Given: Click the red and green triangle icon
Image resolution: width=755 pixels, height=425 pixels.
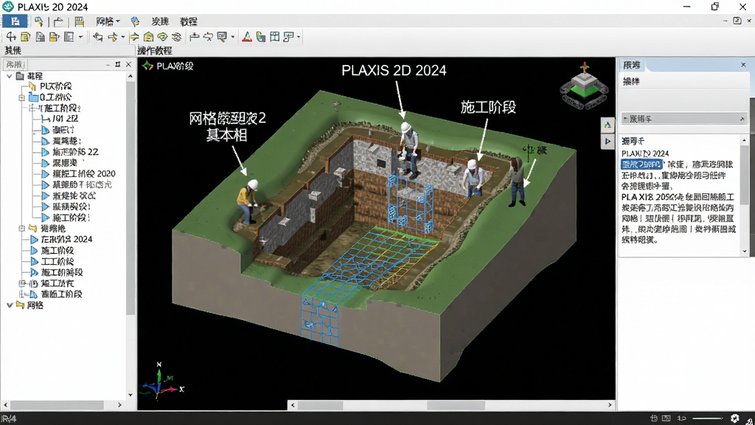Looking at the screenshot, I should coord(247,37).
